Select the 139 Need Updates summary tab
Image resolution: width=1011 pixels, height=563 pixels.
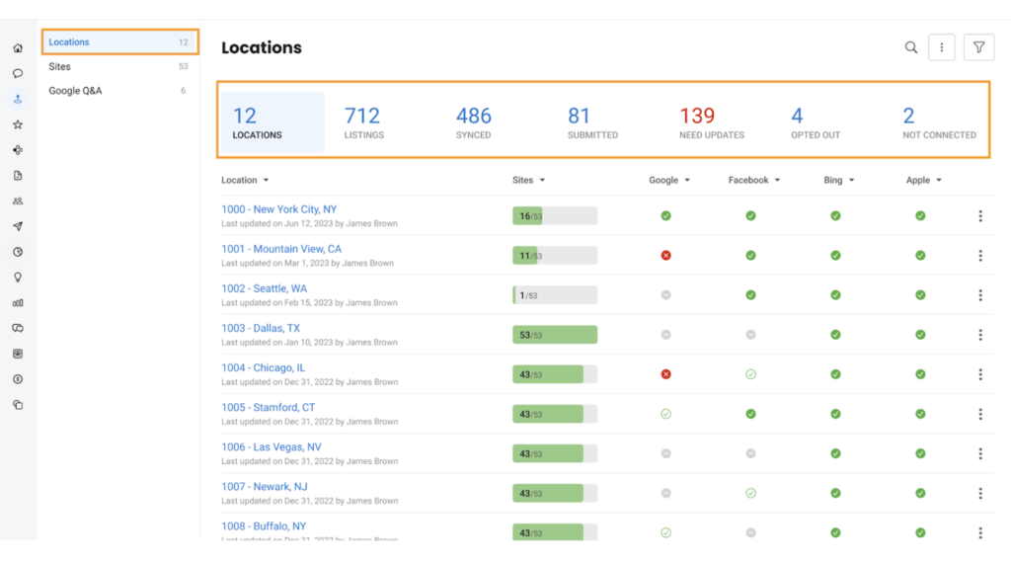coord(712,121)
